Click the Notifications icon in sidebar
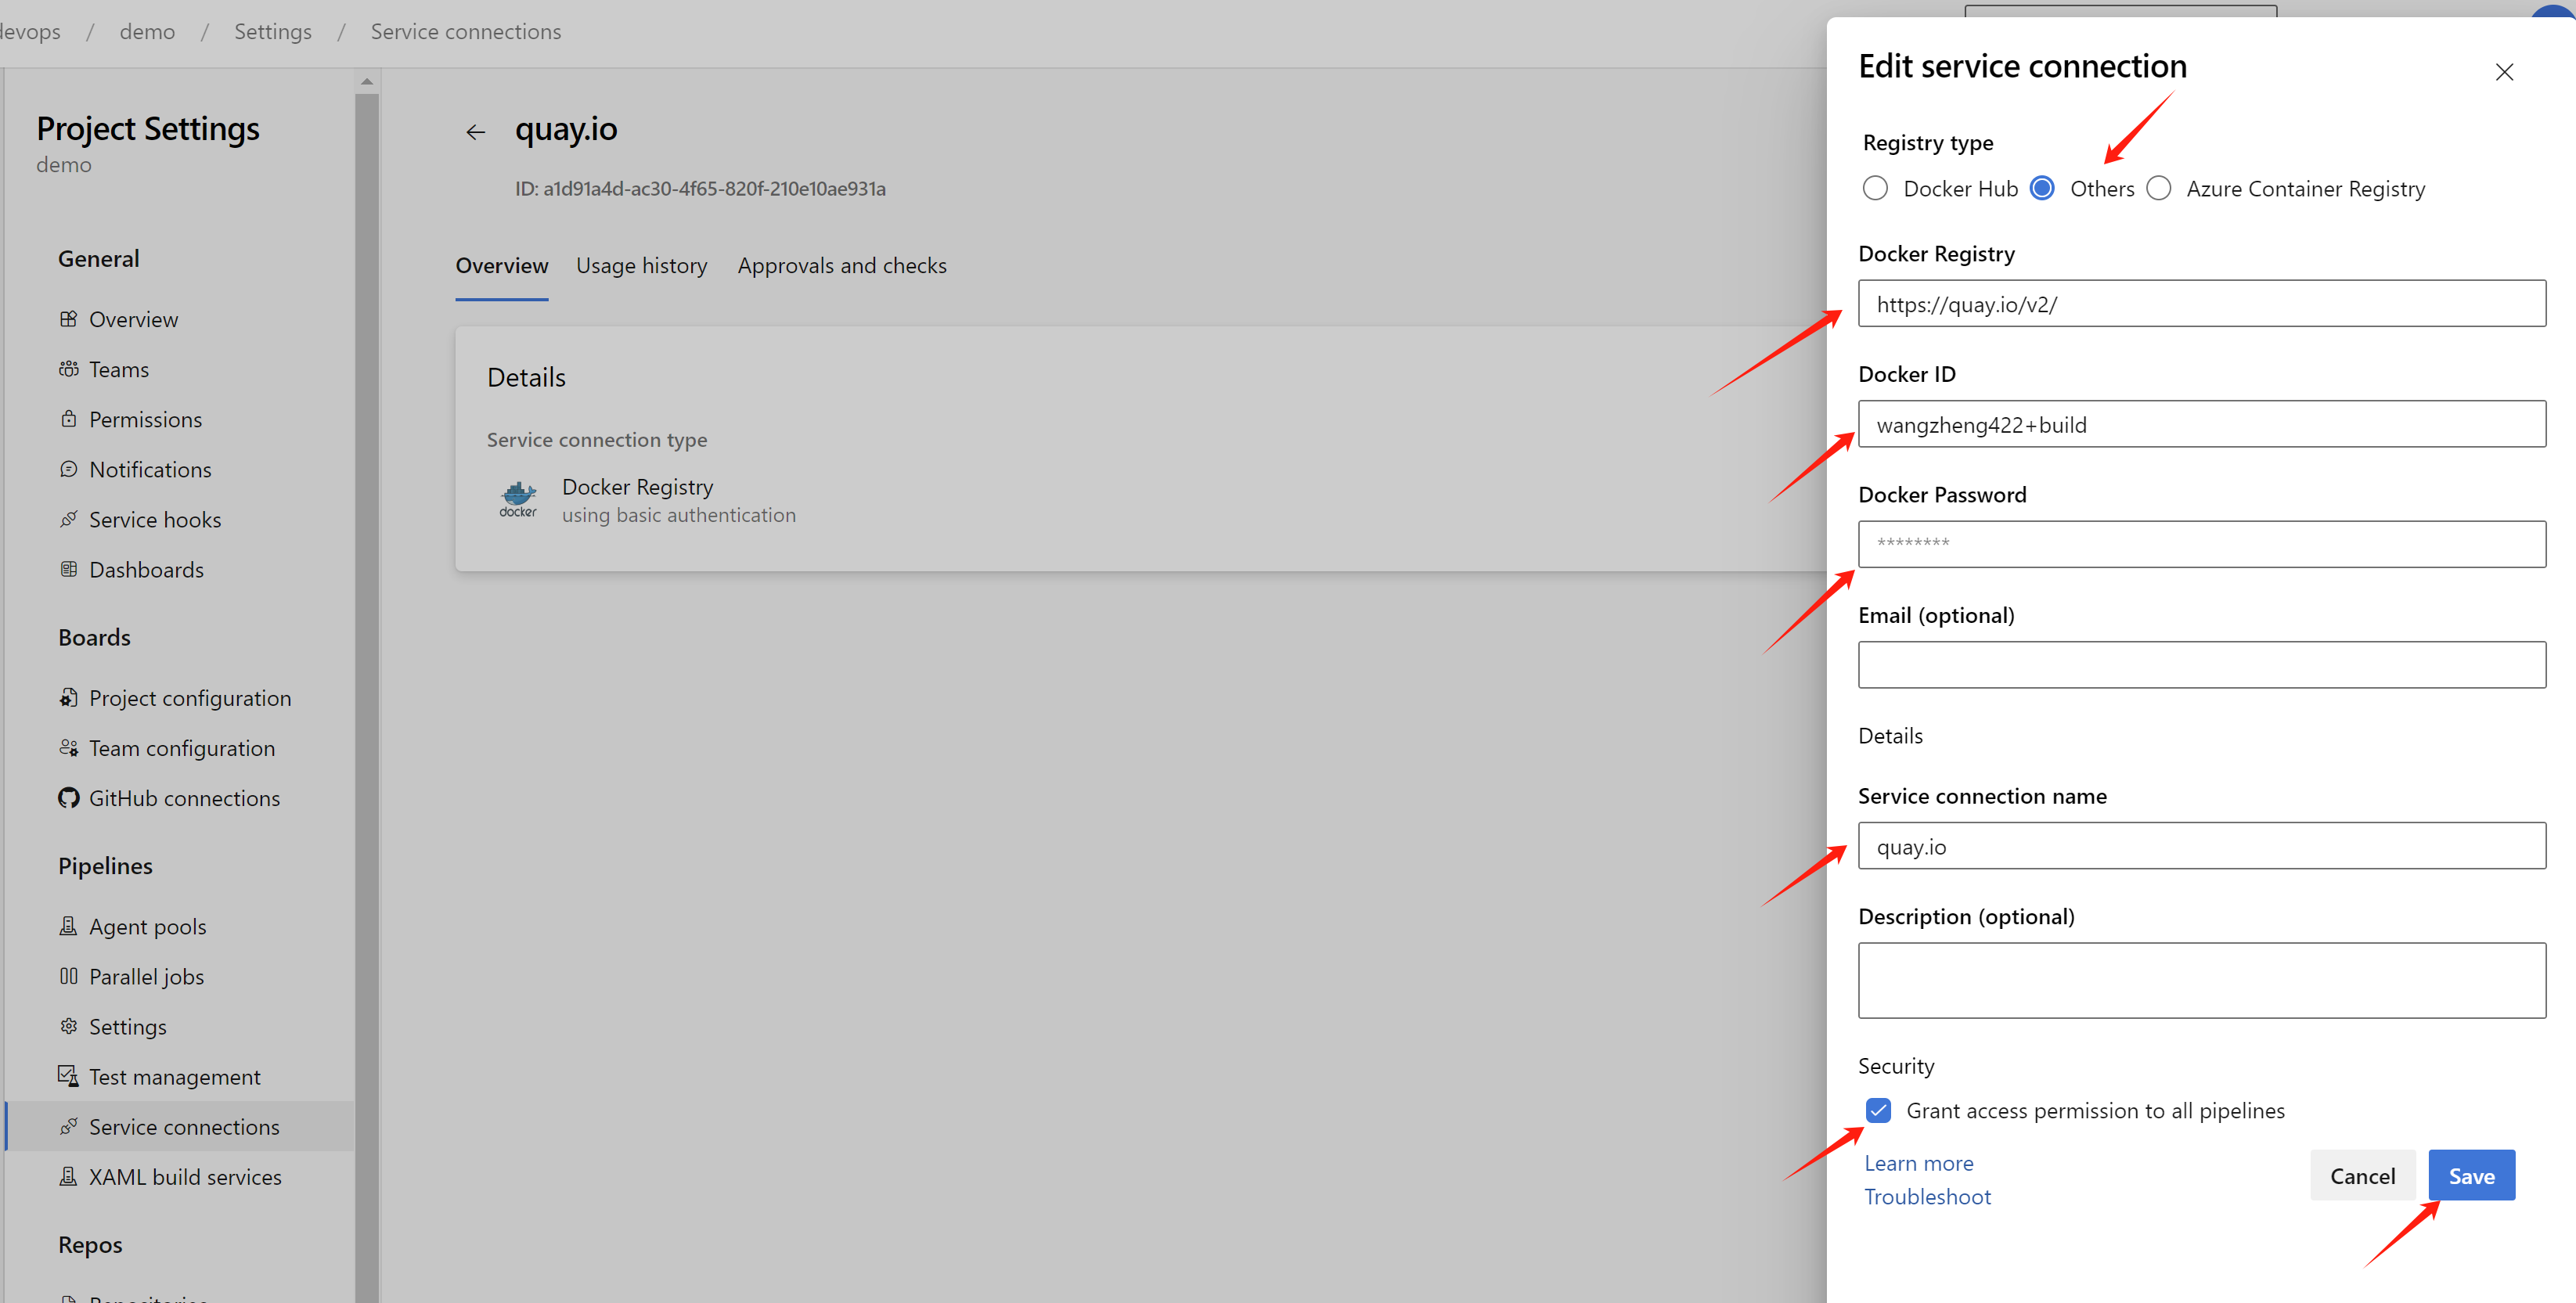Viewport: 2576px width, 1303px height. pyautogui.click(x=68, y=469)
